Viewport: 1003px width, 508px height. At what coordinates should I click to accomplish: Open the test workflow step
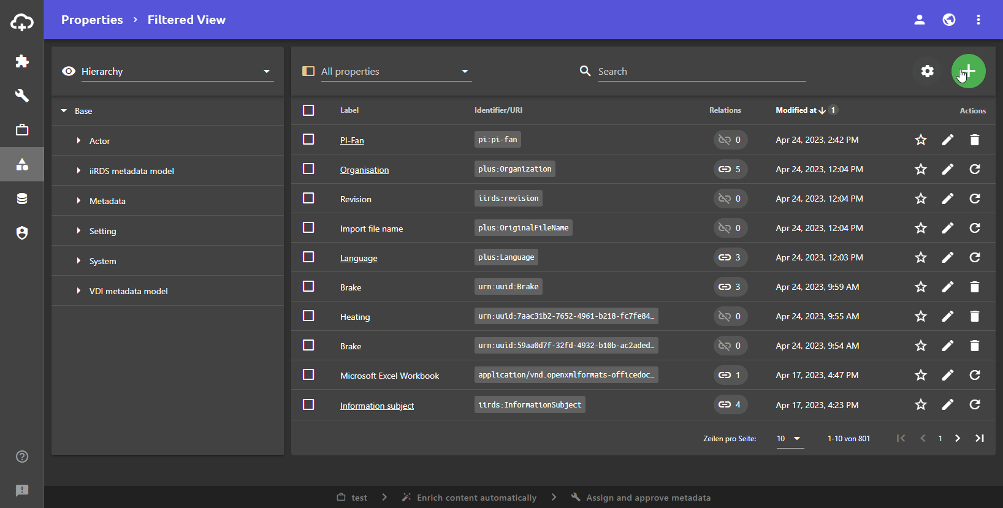[x=353, y=498]
